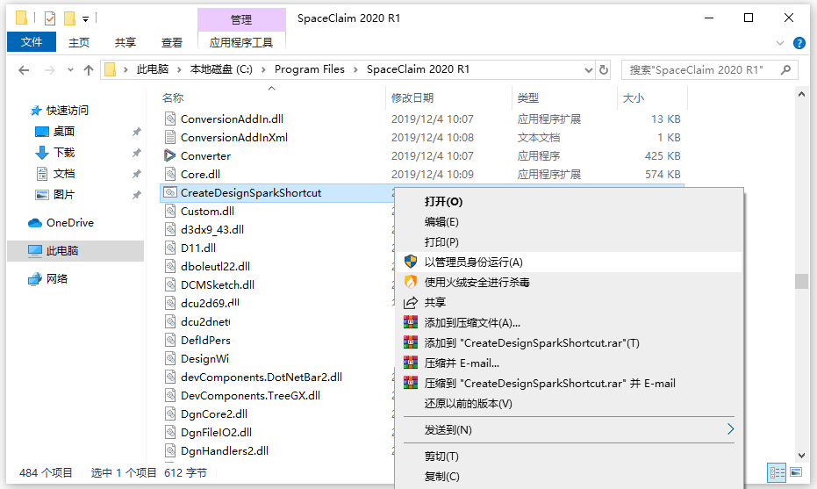Click the 管理 contextual tab header
The image size is (817, 489).
click(241, 20)
